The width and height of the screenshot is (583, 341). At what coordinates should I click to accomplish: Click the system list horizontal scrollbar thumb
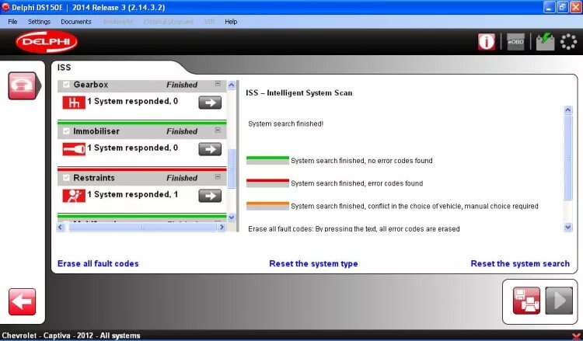pos(142,227)
